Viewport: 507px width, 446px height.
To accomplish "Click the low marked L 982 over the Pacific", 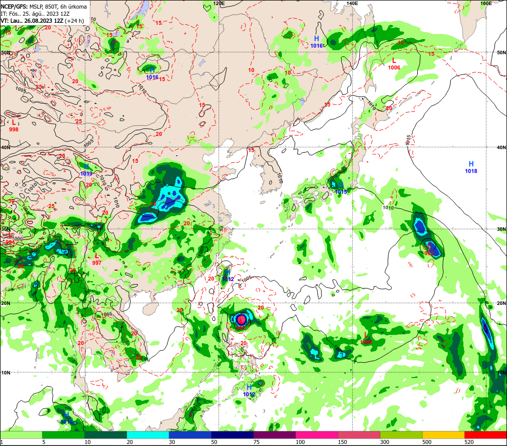I will (429, 249).
